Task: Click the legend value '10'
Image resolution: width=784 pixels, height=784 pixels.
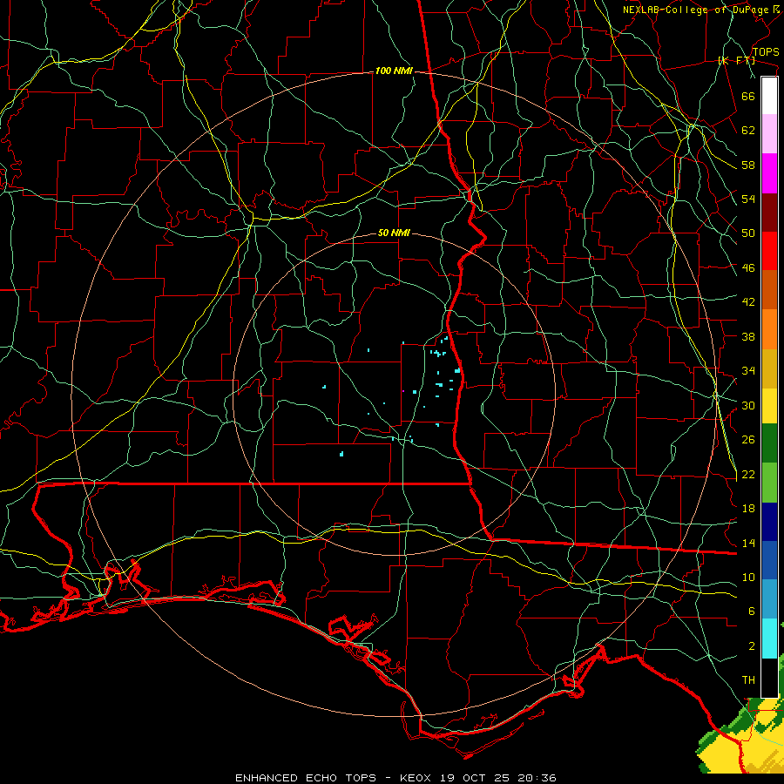Action: 748,578
